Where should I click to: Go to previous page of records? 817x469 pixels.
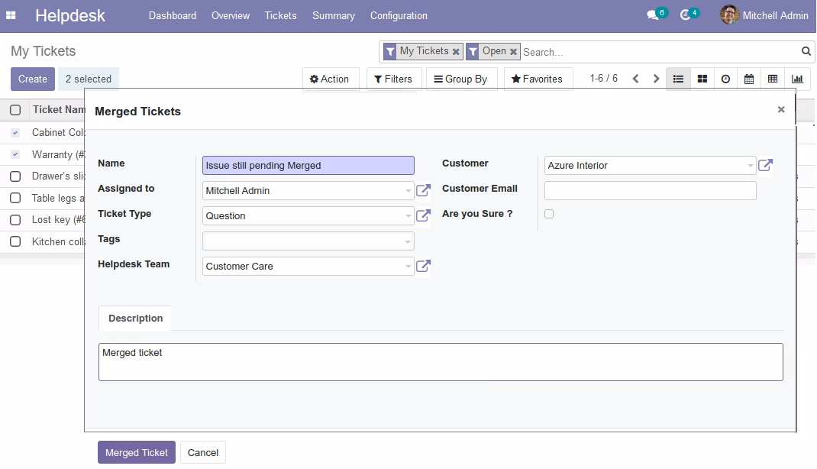tap(636, 79)
